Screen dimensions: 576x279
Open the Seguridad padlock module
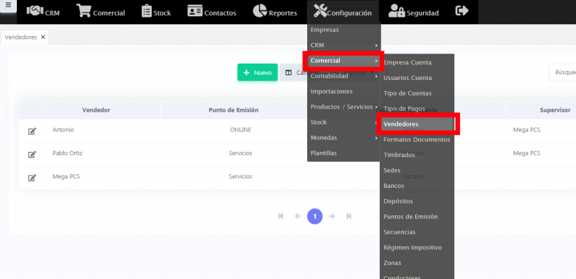point(413,12)
